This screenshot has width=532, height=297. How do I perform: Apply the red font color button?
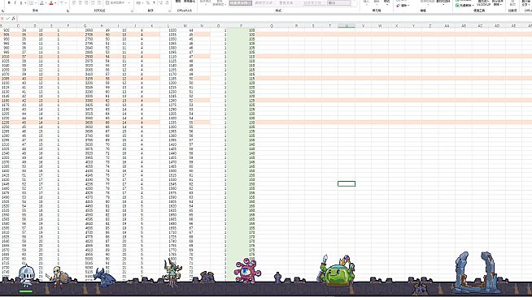tap(51, 3)
